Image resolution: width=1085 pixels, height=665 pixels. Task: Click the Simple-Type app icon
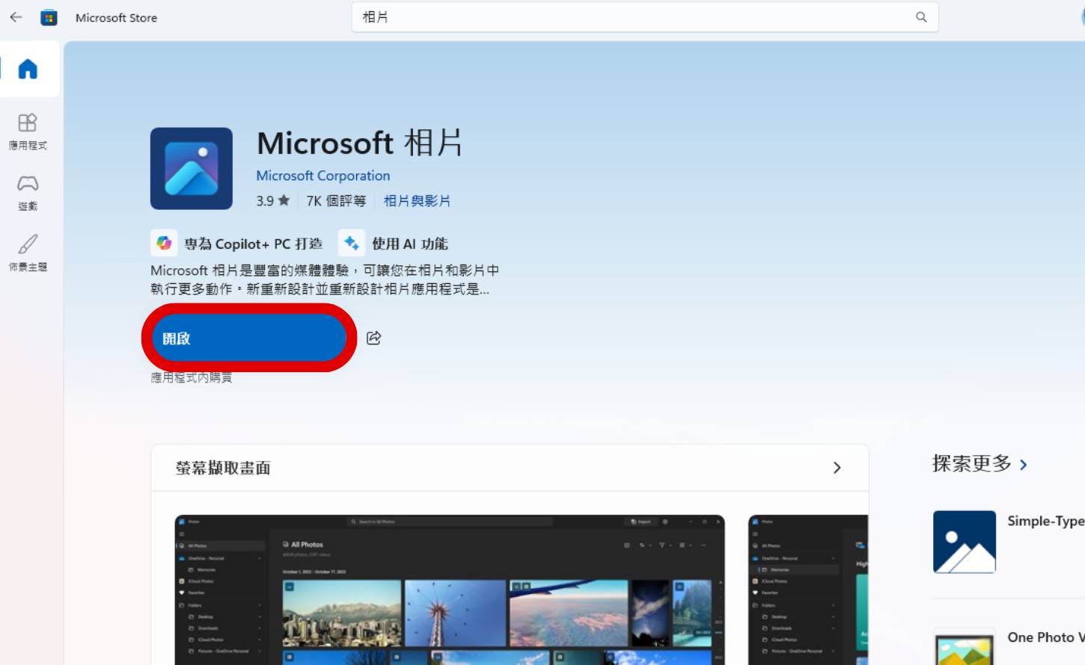coord(965,542)
